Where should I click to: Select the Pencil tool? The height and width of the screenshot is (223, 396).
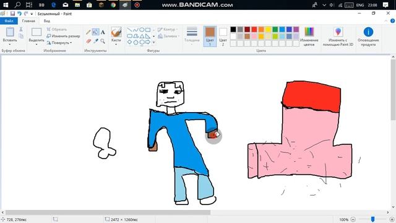click(88, 32)
